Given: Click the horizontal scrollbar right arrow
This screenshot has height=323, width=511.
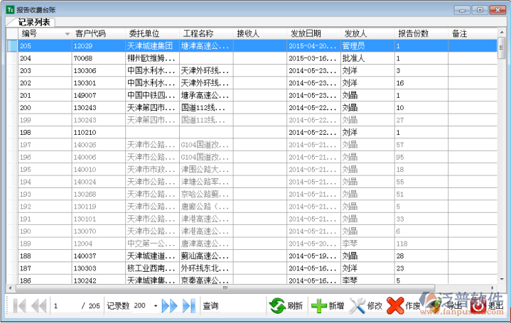Looking at the screenshot, I should [x=493, y=288].
